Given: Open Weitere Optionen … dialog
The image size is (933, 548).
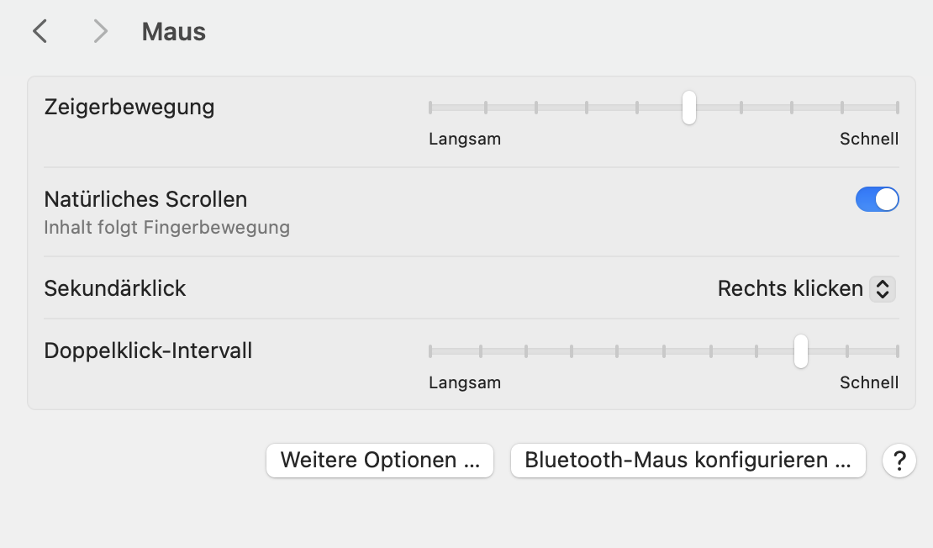Looking at the screenshot, I should (x=380, y=461).
